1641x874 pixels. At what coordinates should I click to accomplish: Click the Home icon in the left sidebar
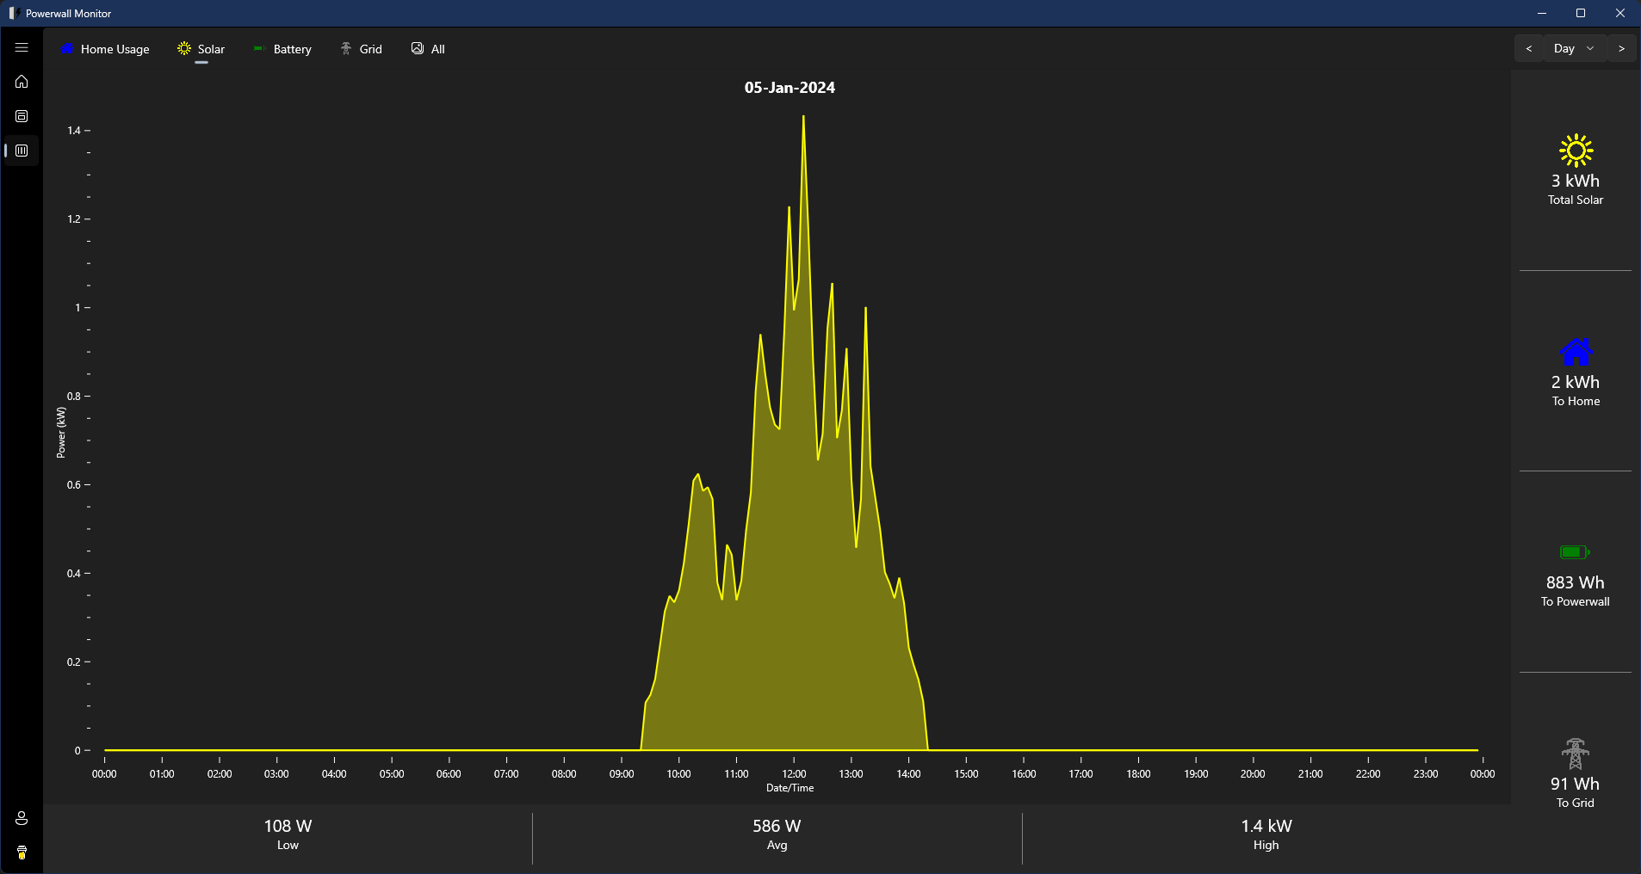click(21, 82)
